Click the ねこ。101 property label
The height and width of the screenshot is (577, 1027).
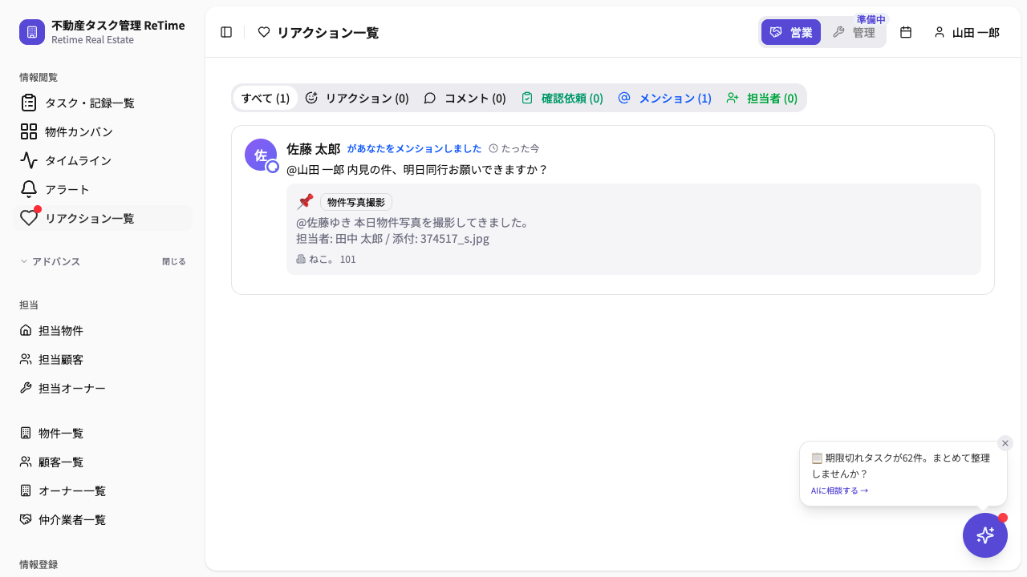coord(326,260)
